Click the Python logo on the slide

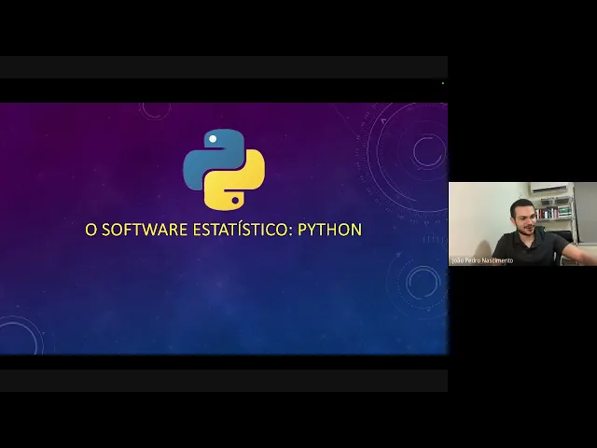[x=224, y=170]
